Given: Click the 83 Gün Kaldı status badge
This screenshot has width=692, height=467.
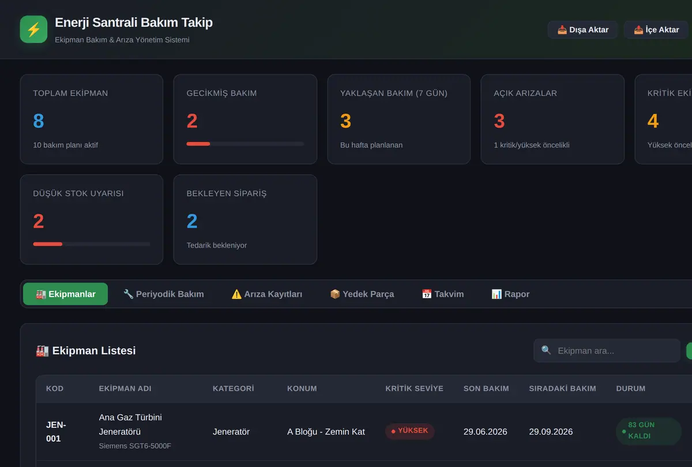Looking at the screenshot, I should tap(649, 431).
